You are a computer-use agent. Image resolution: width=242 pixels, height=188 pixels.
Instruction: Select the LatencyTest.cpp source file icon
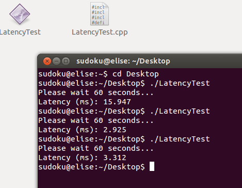pyautogui.click(x=100, y=14)
